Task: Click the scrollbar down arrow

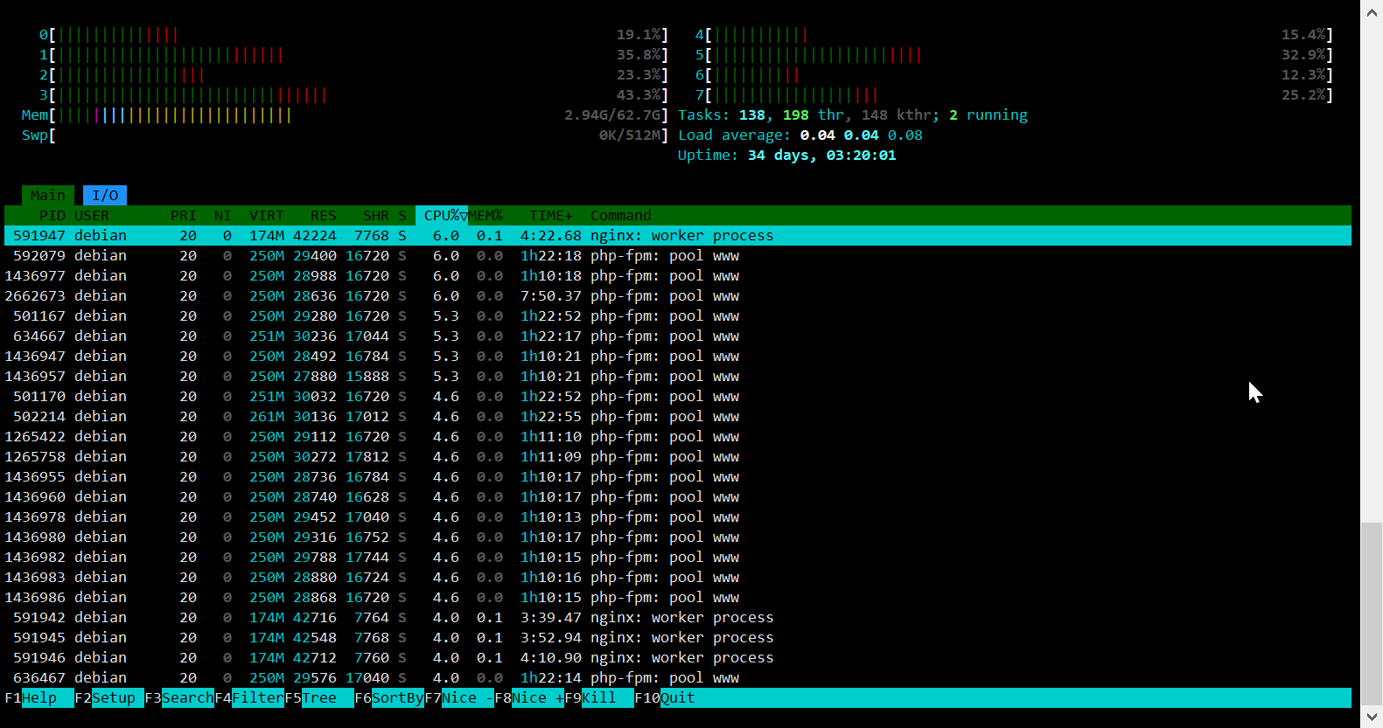Action: coord(1372,717)
